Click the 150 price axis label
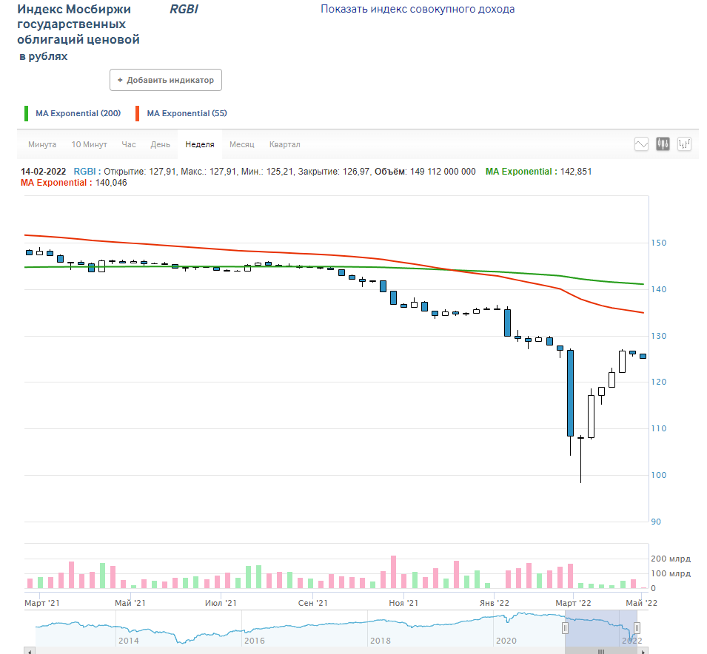The width and height of the screenshot is (707, 654). 658,243
